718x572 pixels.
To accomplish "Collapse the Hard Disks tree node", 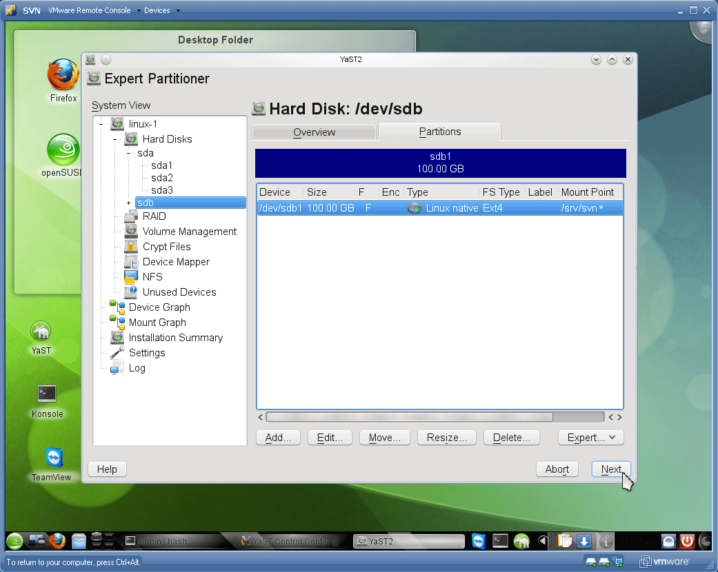I will pyautogui.click(x=115, y=139).
